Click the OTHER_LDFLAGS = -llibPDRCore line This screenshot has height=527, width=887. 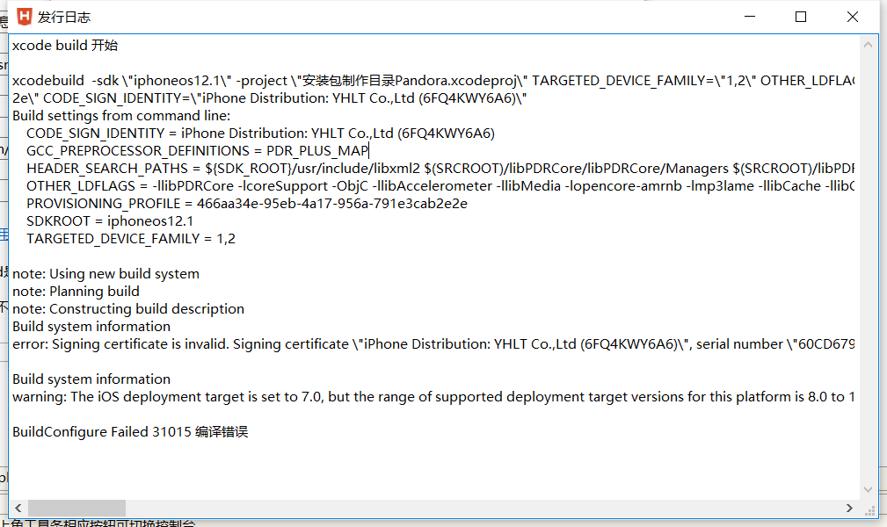click(440, 186)
